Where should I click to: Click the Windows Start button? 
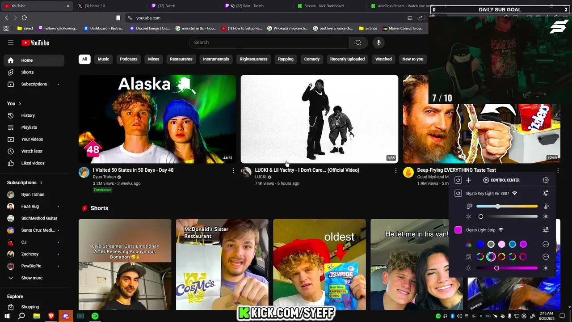tap(7, 316)
